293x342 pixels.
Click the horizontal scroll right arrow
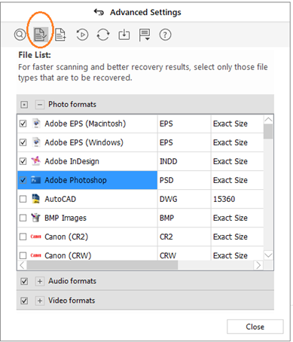coord(258,265)
